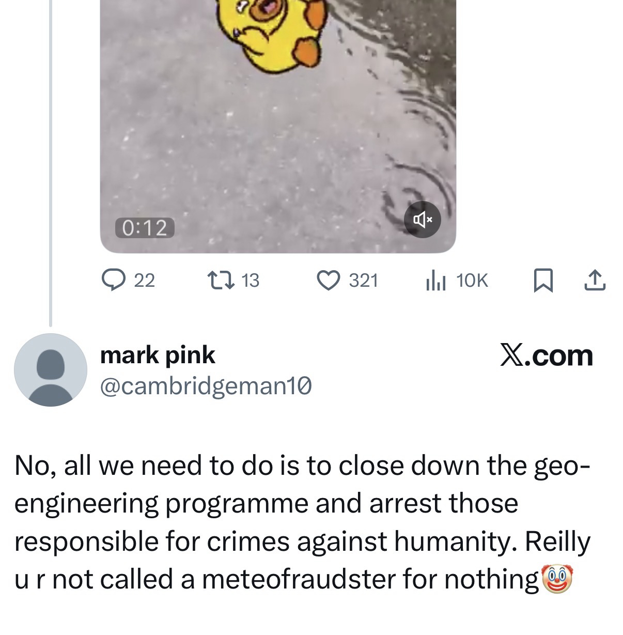Click the clown emoji in the reply

(x=557, y=579)
